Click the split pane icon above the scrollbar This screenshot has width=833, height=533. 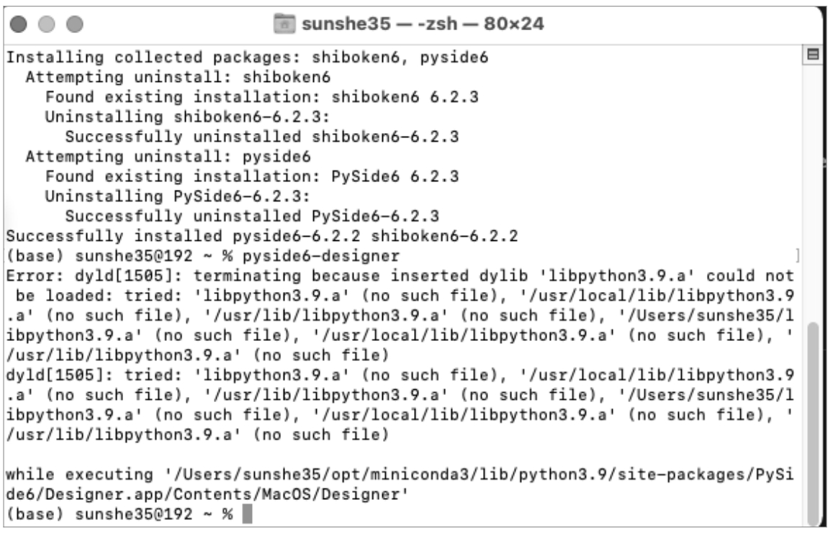(812, 54)
